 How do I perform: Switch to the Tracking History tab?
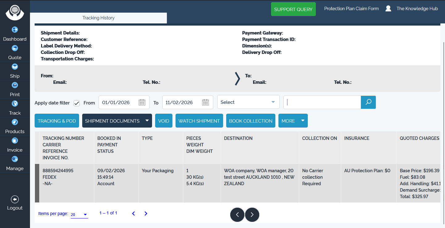click(x=98, y=18)
